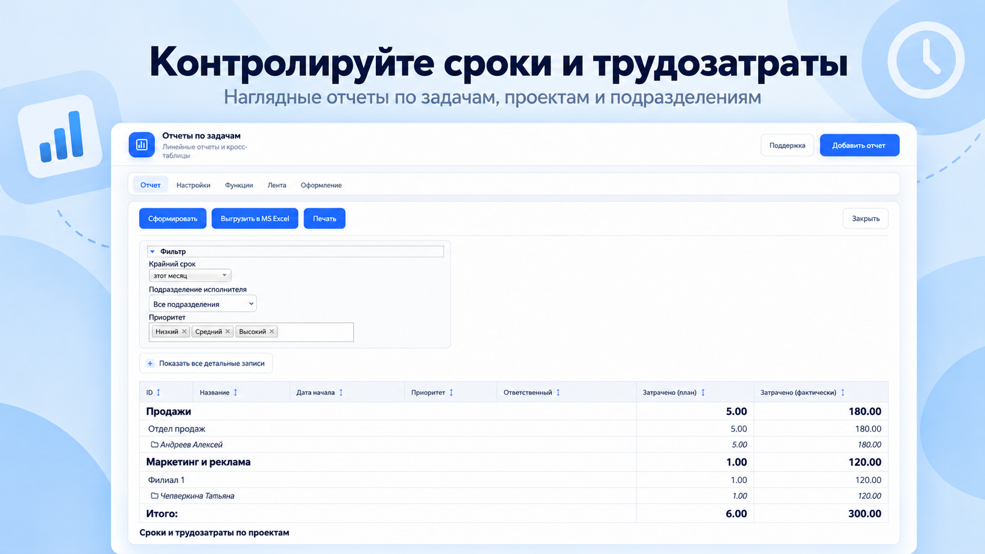Sort by Дата начала column arrows
This screenshot has width=985, height=554.
click(341, 393)
